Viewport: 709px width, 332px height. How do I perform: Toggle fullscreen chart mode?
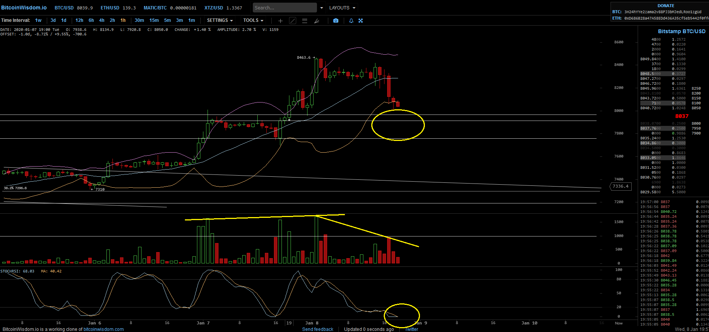(360, 21)
